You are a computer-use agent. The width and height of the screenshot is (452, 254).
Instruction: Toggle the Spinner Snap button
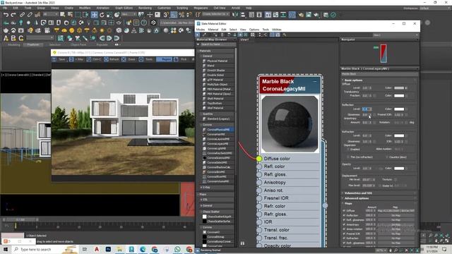coord(189,14)
